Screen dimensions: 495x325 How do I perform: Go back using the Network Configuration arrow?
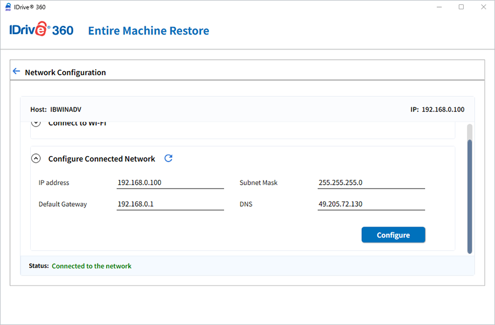click(16, 71)
